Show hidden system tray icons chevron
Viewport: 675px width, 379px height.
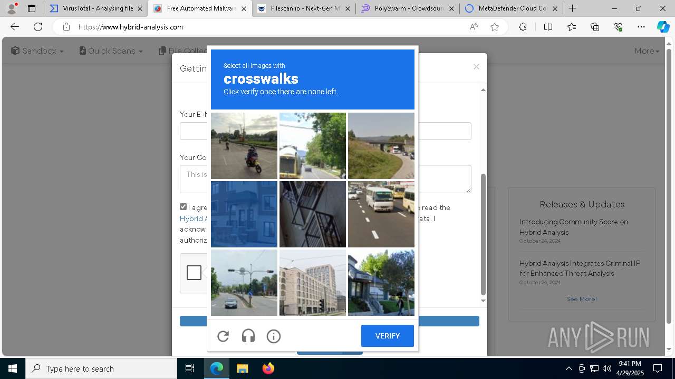(x=568, y=368)
